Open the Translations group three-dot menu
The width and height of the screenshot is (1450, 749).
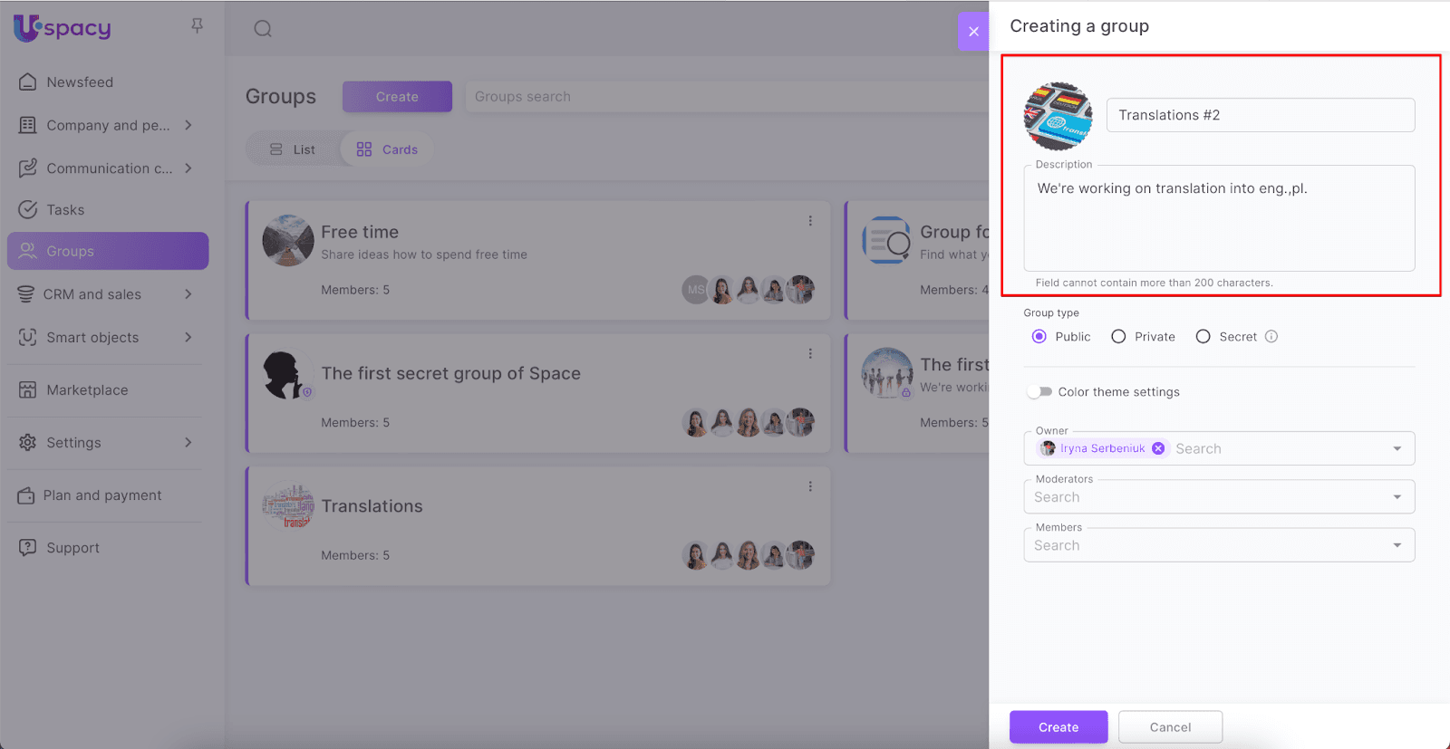(x=810, y=486)
